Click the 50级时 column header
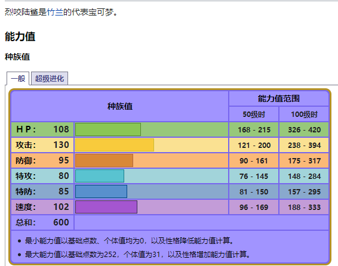Image resolution: width=338 pixels, height=266 pixels. [x=254, y=115]
